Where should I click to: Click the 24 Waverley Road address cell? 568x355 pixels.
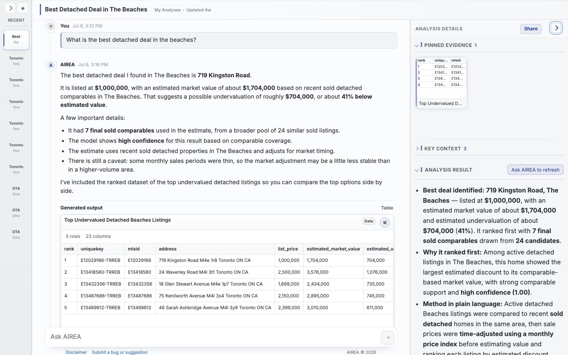215,272
